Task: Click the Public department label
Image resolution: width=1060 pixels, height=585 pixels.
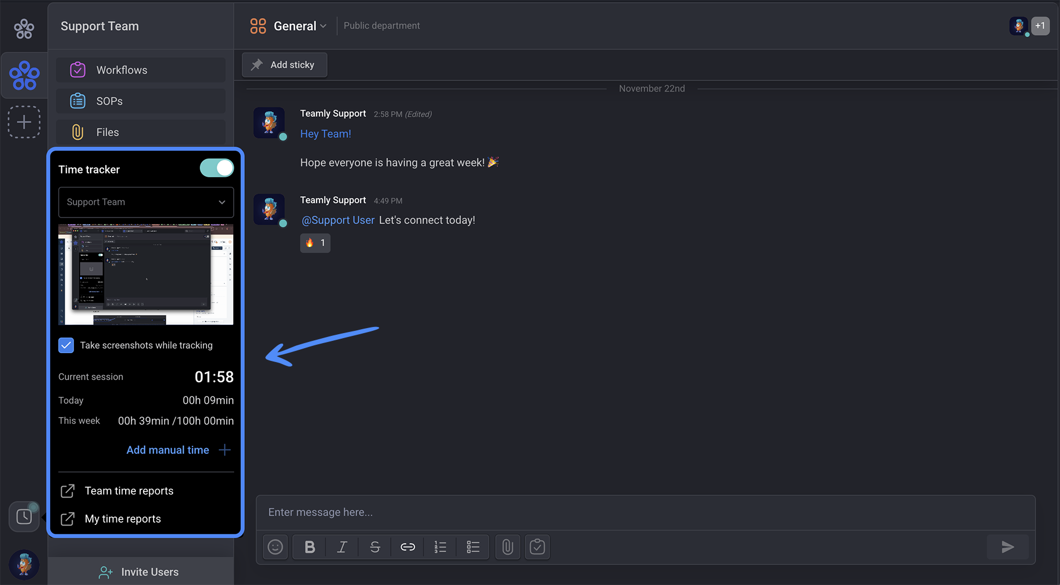Action: tap(382, 26)
